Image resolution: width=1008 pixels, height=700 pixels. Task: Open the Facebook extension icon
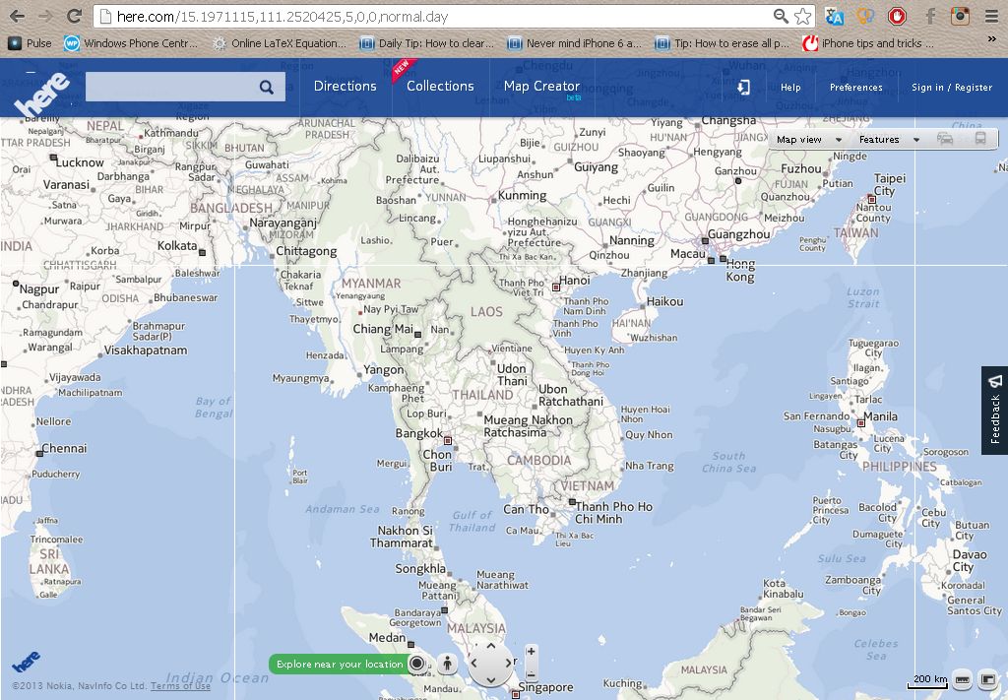929,16
